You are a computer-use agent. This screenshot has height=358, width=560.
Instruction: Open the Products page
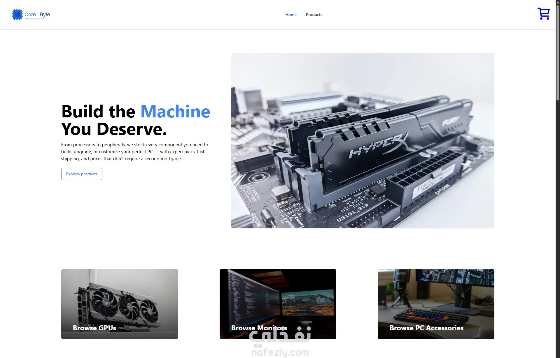pos(314,15)
